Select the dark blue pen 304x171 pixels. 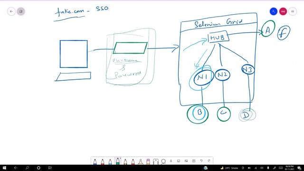95,161
